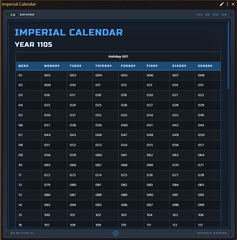
Task: Click the FORDAY column header
Action: 131,66
